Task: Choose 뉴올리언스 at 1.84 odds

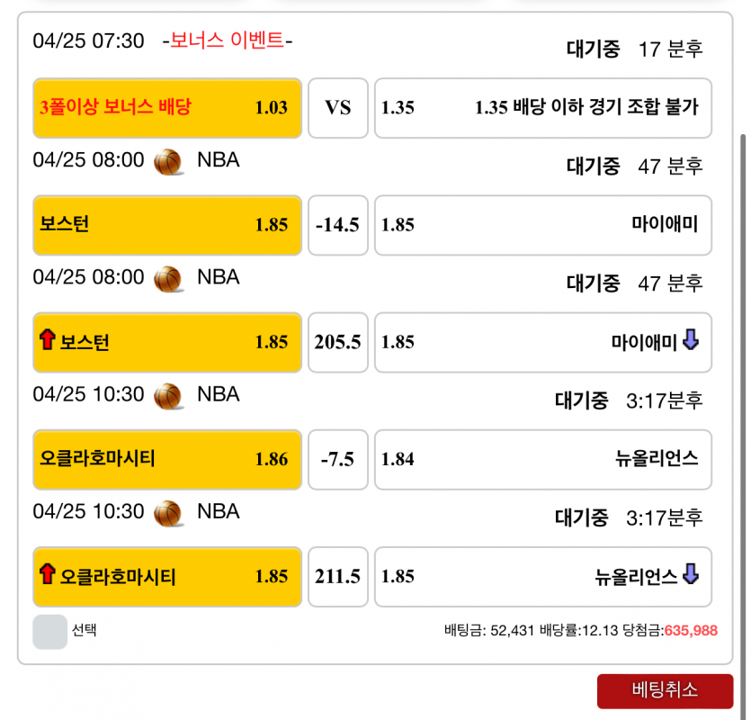Action: coord(542,459)
